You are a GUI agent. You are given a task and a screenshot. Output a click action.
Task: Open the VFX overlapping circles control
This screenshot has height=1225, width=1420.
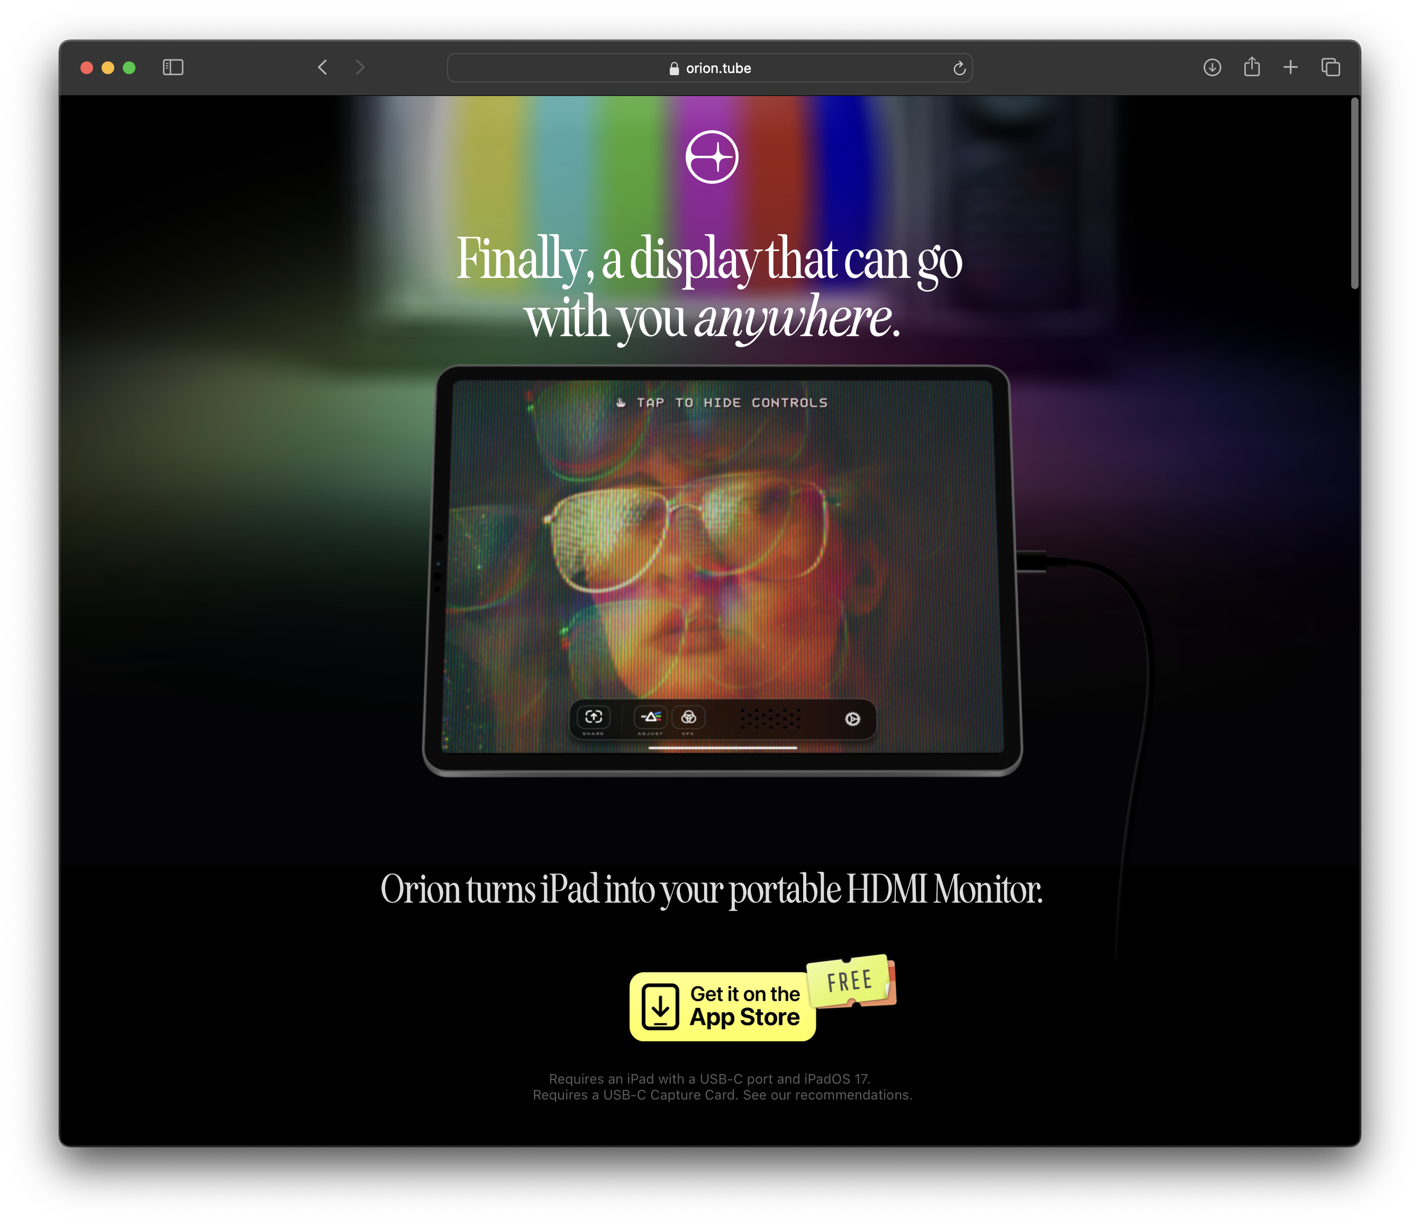689,717
